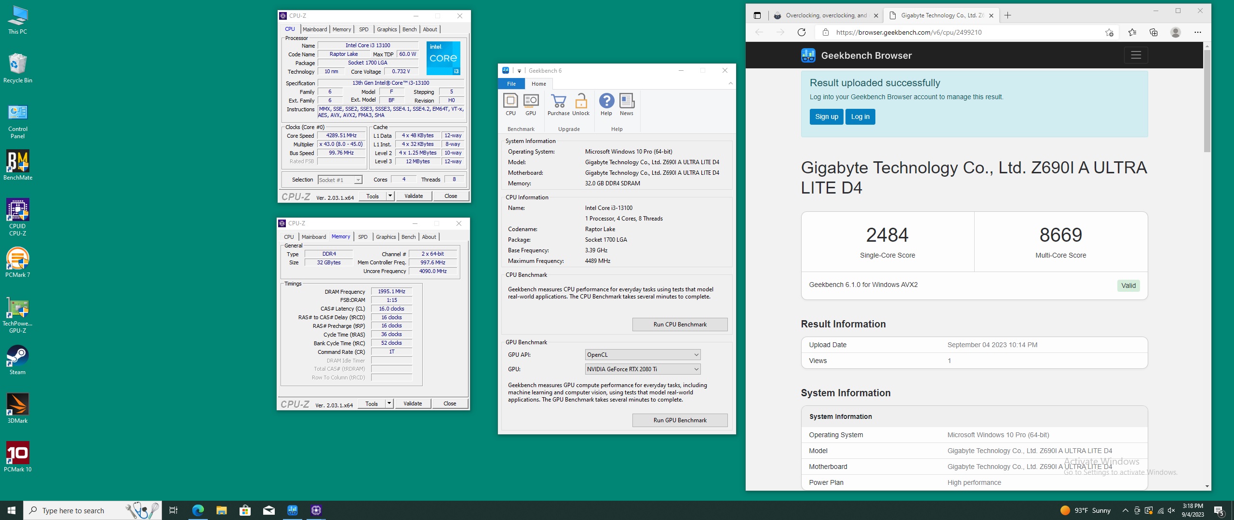1234x520 pixels.
Task: Click browser address bar URL
Action: (x=909, y=32)
